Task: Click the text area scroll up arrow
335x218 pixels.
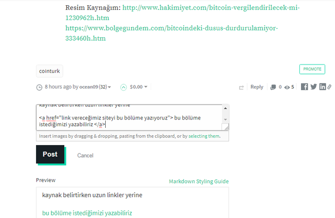Action: (x=226, y=108)
